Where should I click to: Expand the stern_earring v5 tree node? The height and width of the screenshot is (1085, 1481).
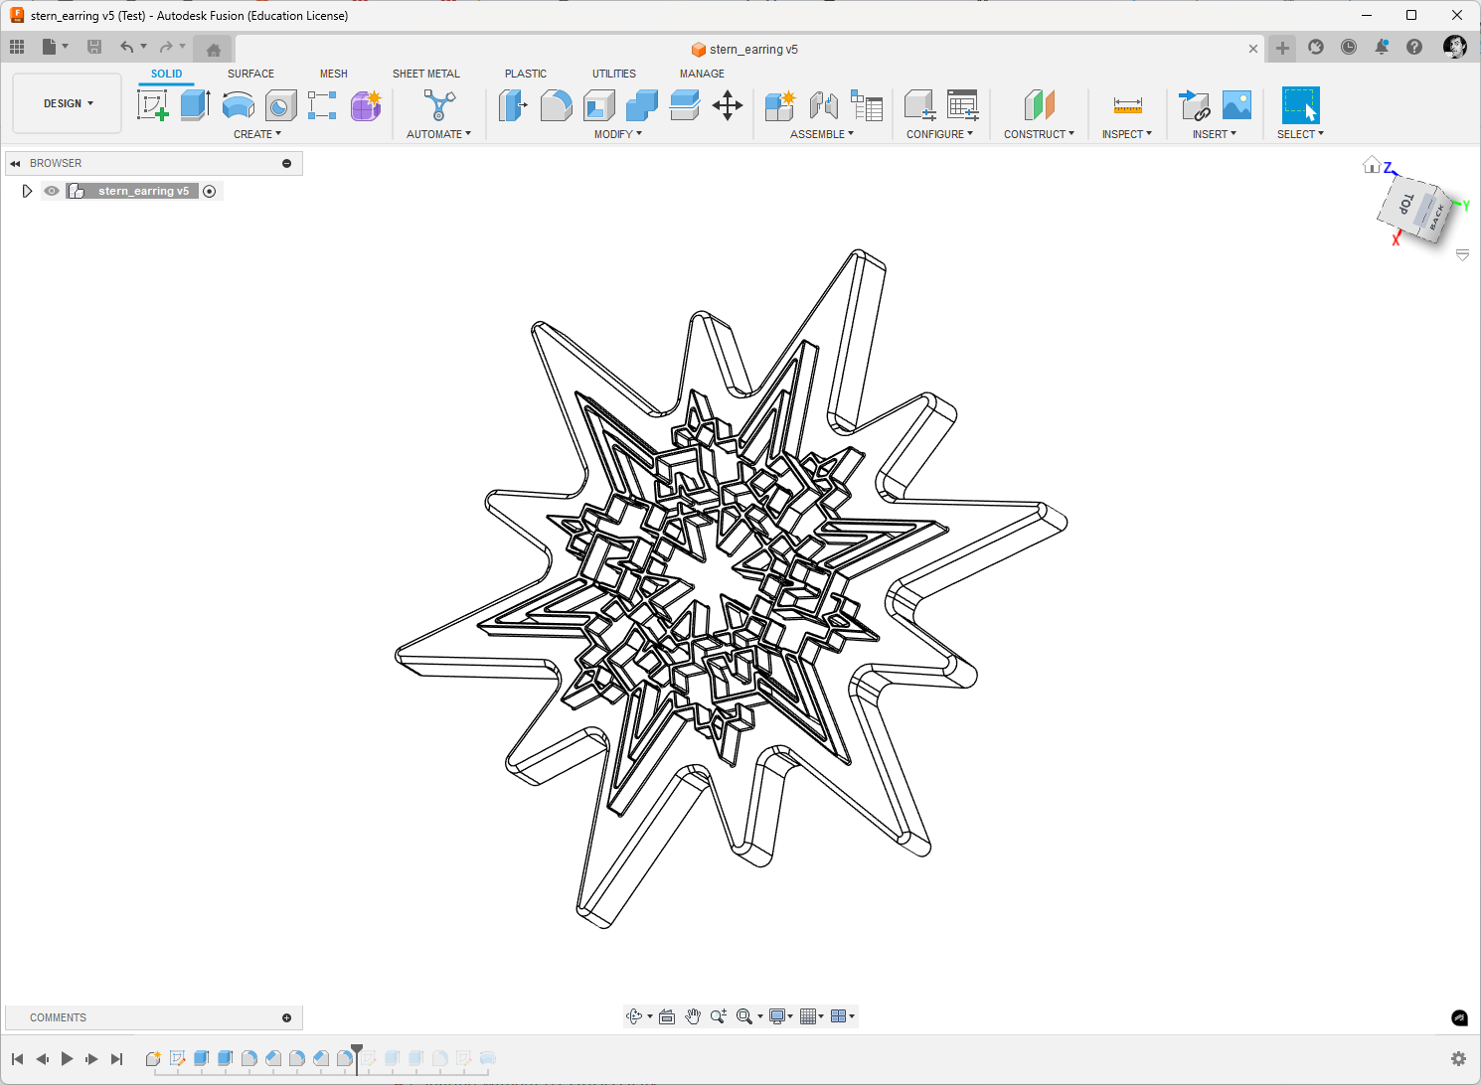(x=27, y=191)
